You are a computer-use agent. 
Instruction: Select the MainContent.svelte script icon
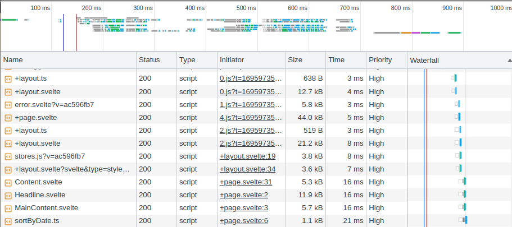pyautogui.click(x=8, y=208)
